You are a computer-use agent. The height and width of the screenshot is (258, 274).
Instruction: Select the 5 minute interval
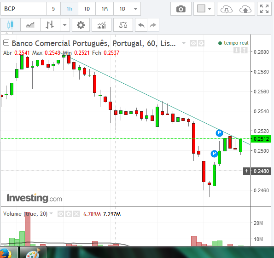pos(53,9)
